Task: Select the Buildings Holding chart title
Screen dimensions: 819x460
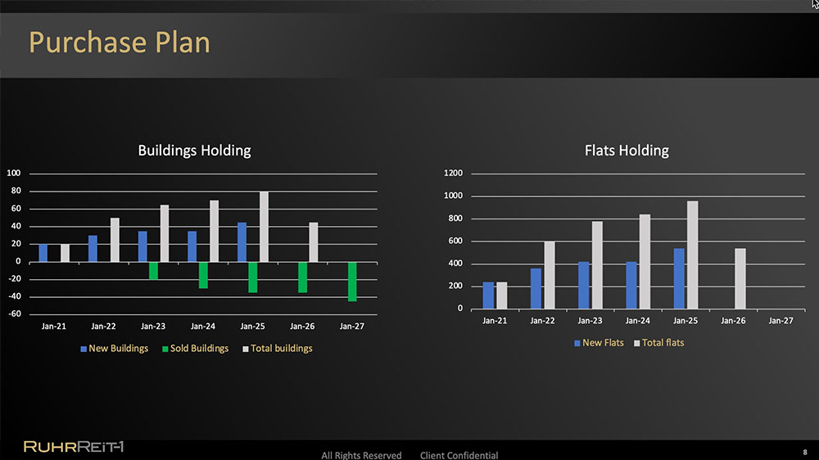Action: 194,151
